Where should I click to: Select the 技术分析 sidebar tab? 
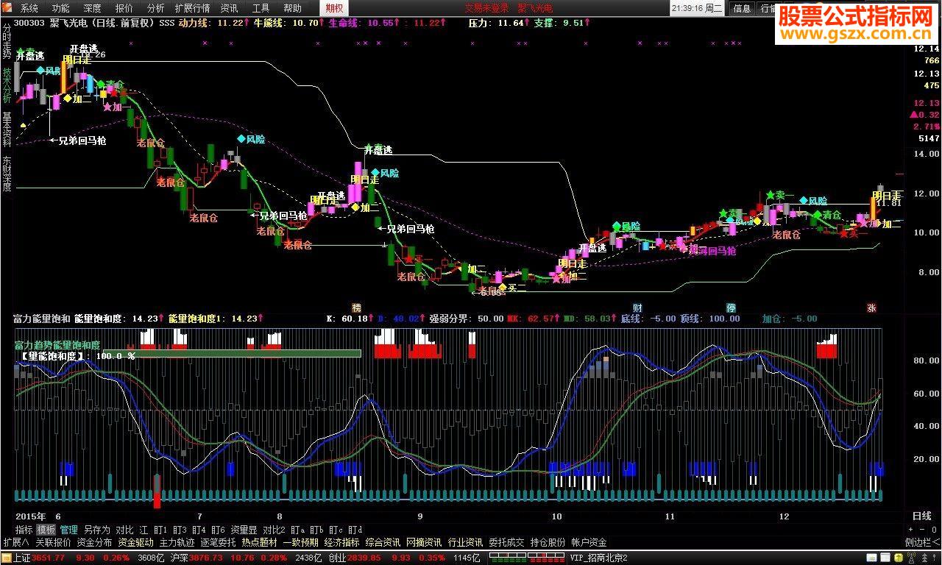[7, 85]
